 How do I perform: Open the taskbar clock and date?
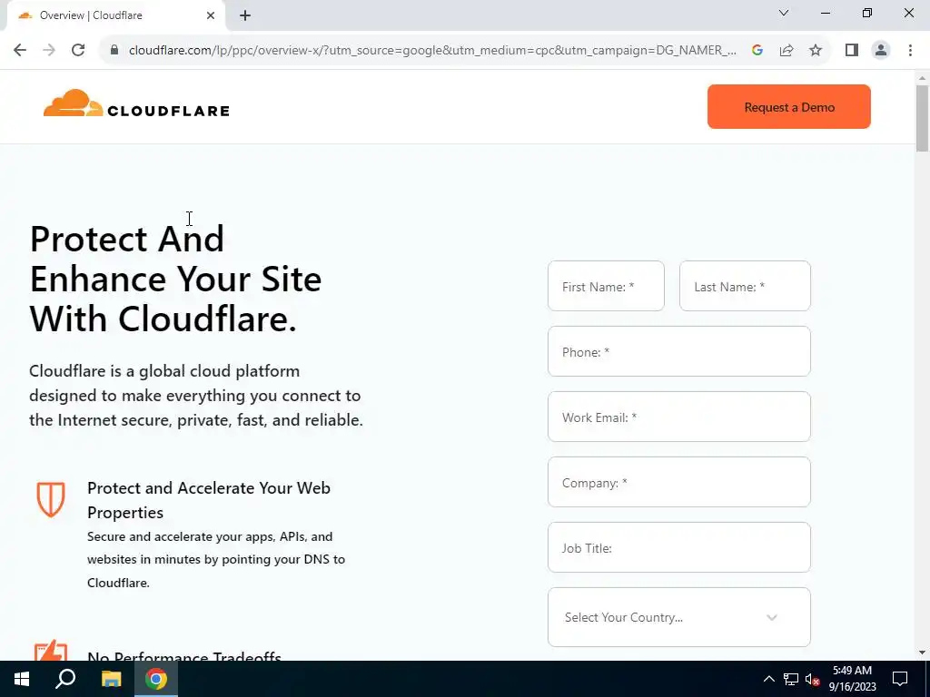click(x=852, y=679)
